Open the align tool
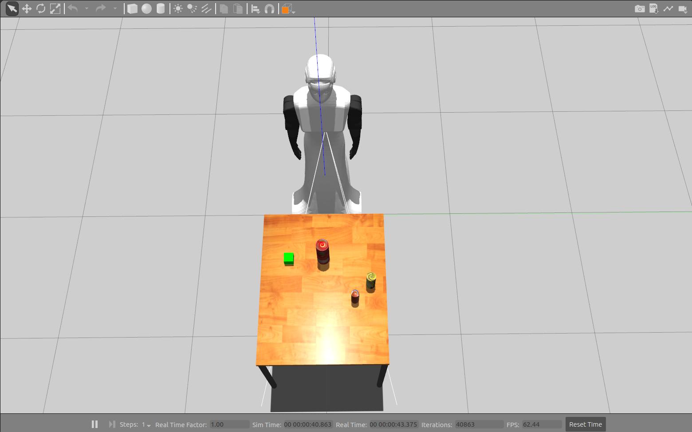Viewport: 692px width, 432px height. [x=256, y=8]
